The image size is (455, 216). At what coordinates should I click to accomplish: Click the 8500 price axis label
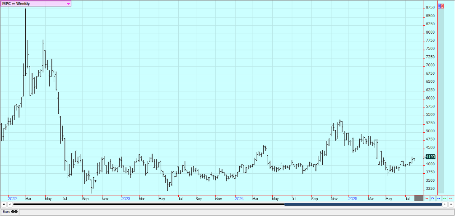coord(430,16)
